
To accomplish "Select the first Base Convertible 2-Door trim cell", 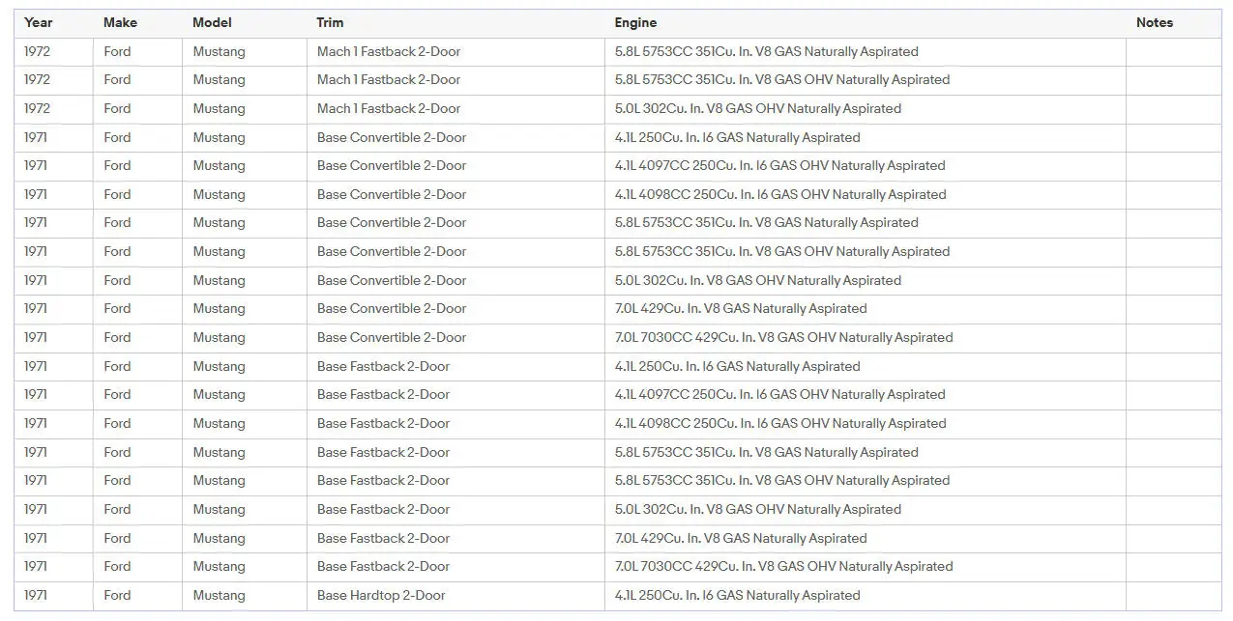I will [x=455, y=138].
